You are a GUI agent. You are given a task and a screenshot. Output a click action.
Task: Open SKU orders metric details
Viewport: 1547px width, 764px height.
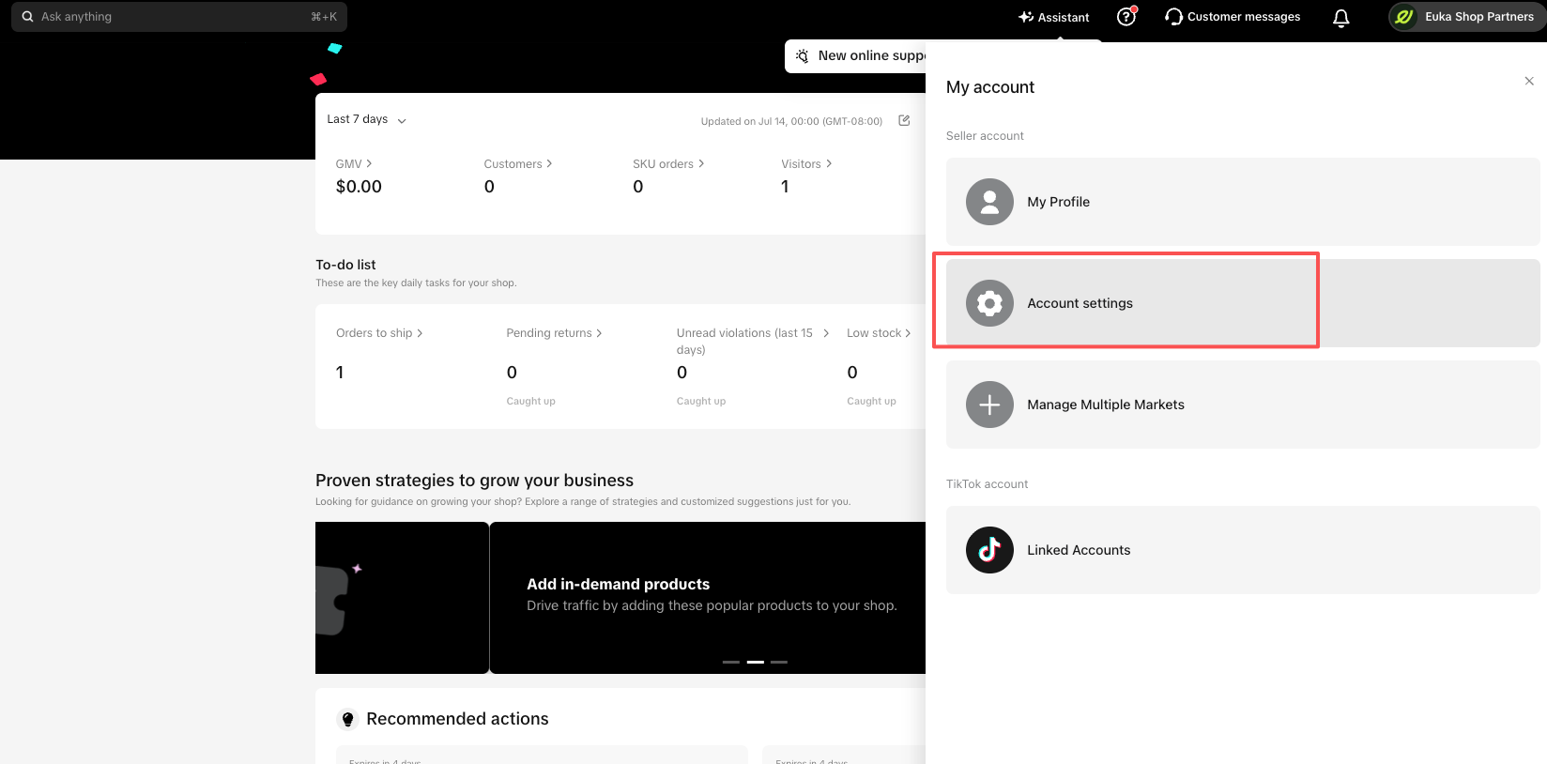click(667, 163)
